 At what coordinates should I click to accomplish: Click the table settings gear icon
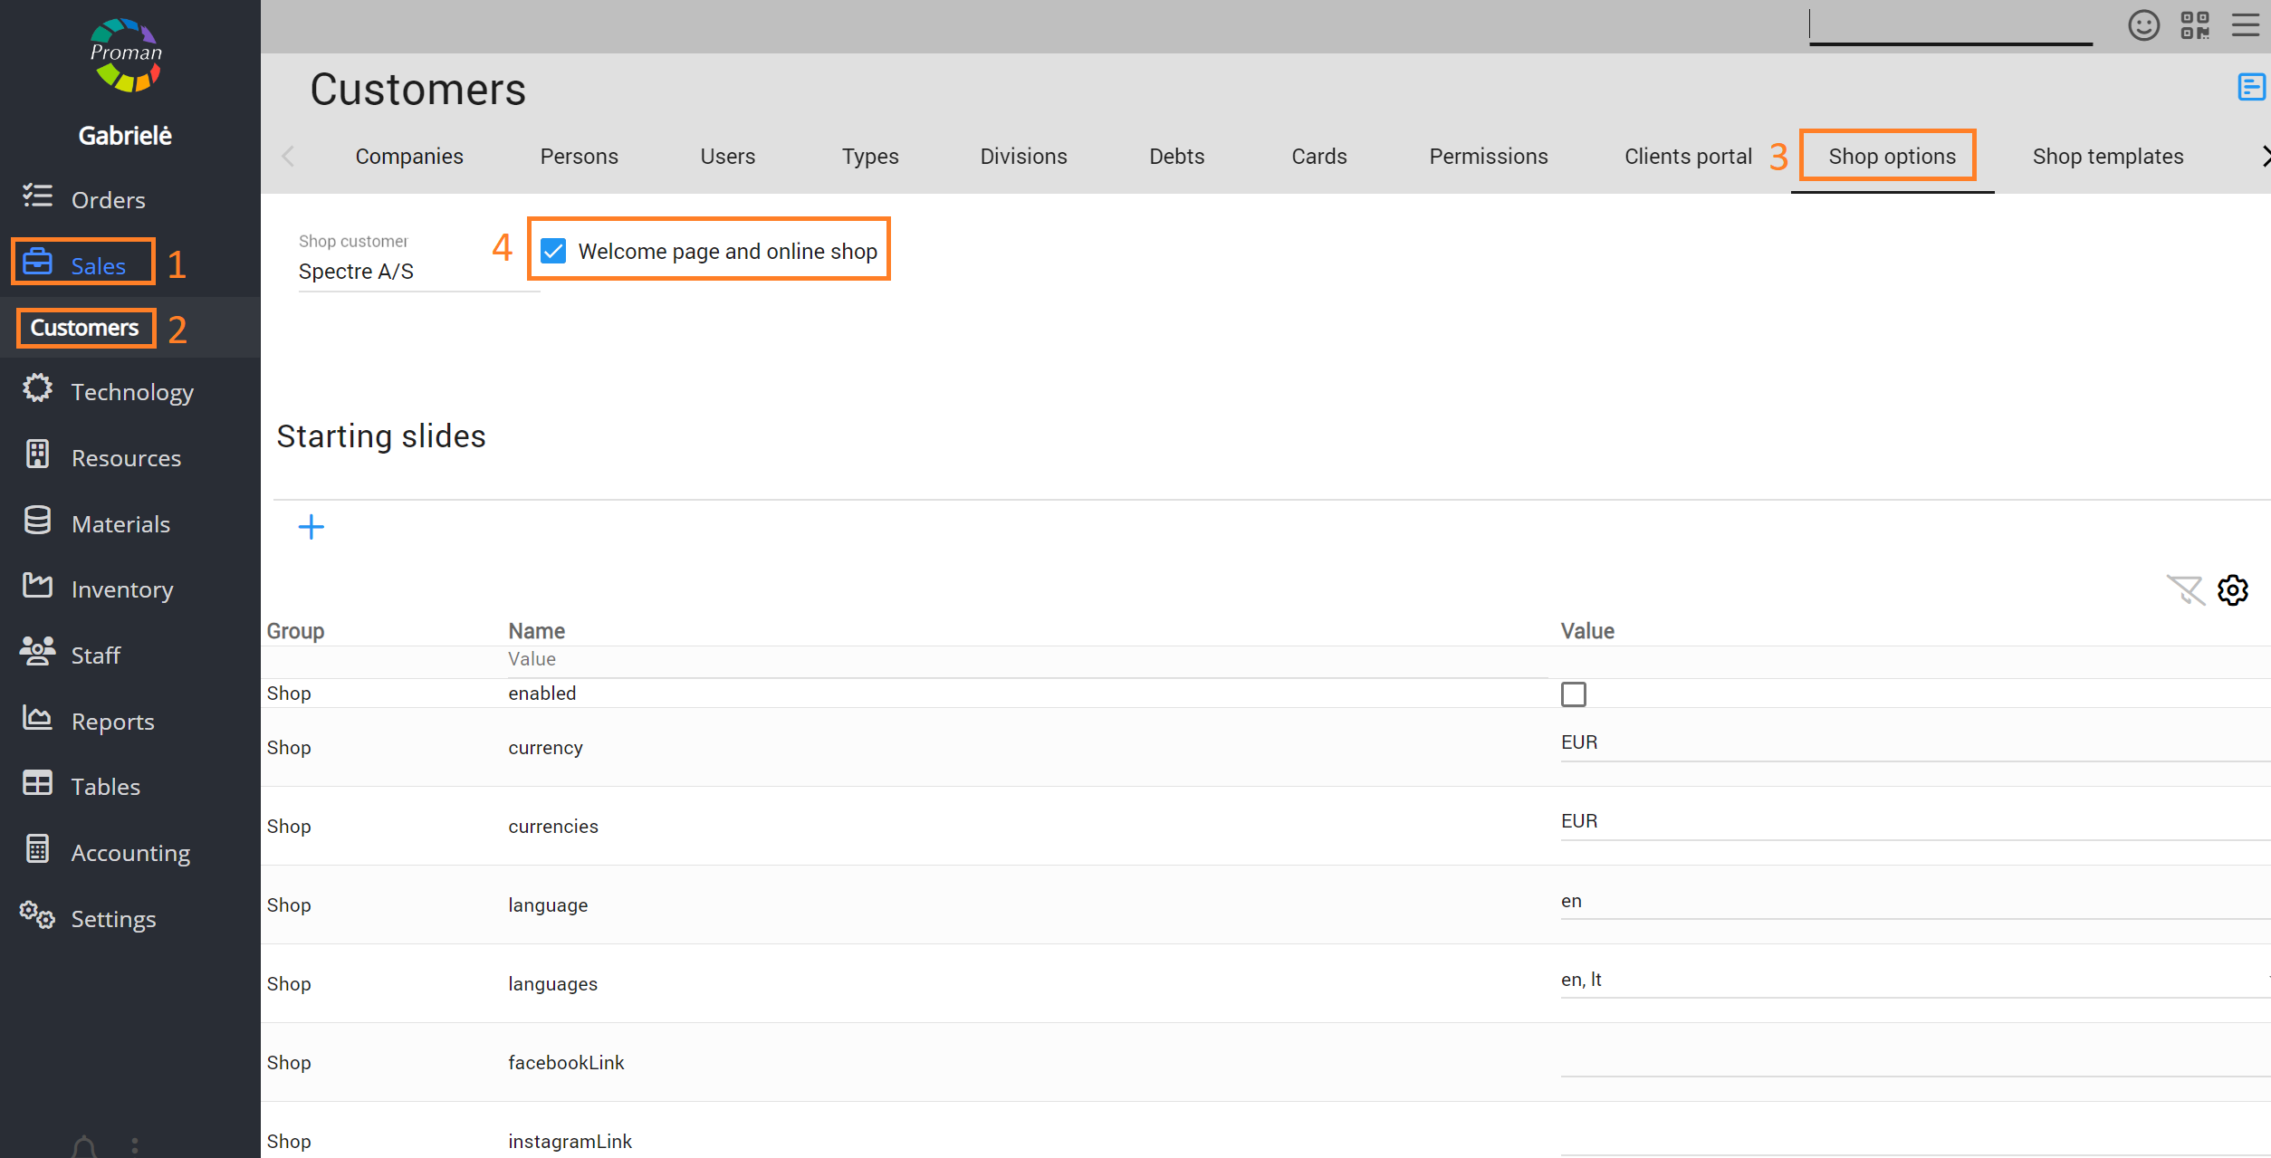pyautogui.click(x=2232, y=590)
